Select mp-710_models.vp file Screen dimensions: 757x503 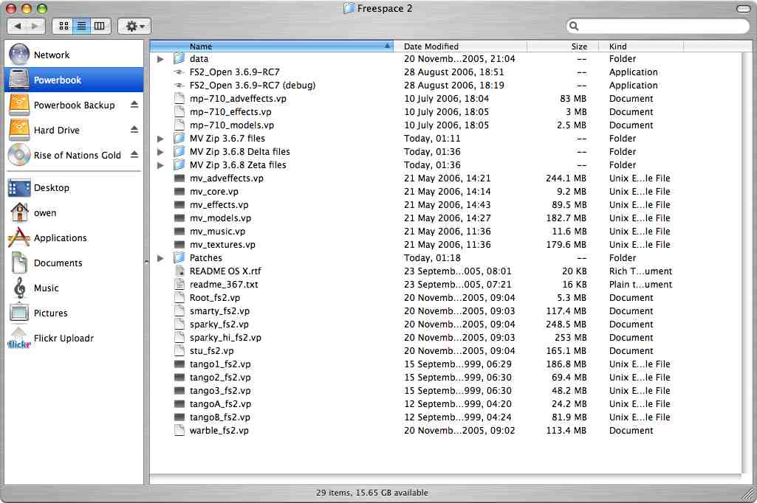click(x=232, y=125)
